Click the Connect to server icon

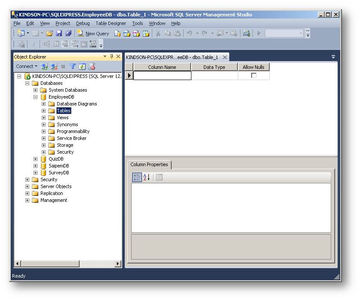point(45,66)
